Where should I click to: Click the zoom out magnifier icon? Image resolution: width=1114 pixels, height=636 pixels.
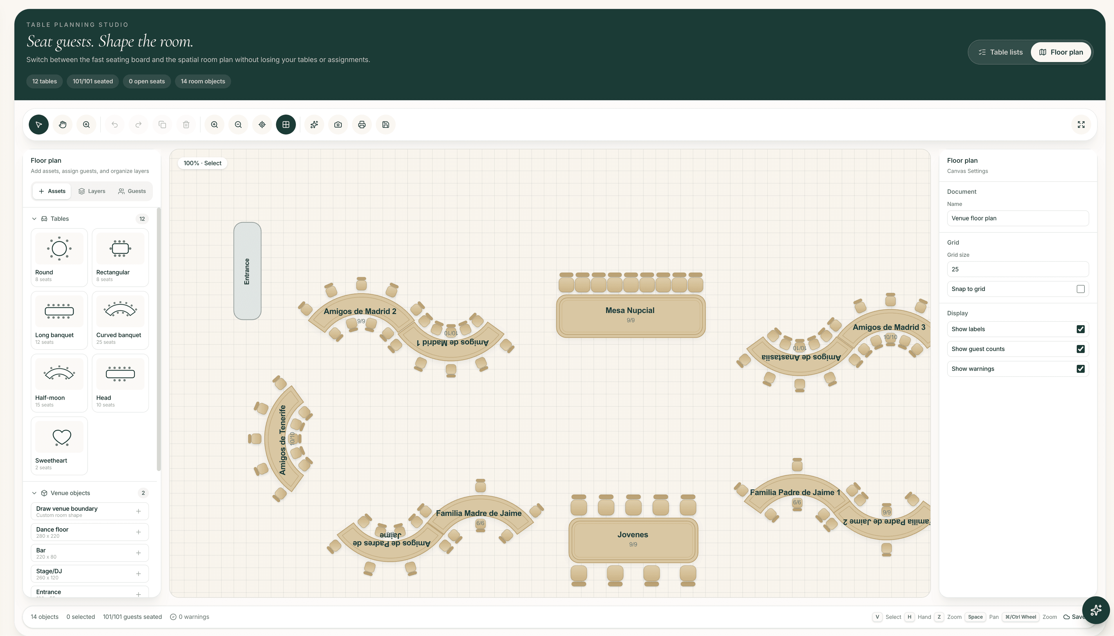point(238,124)
